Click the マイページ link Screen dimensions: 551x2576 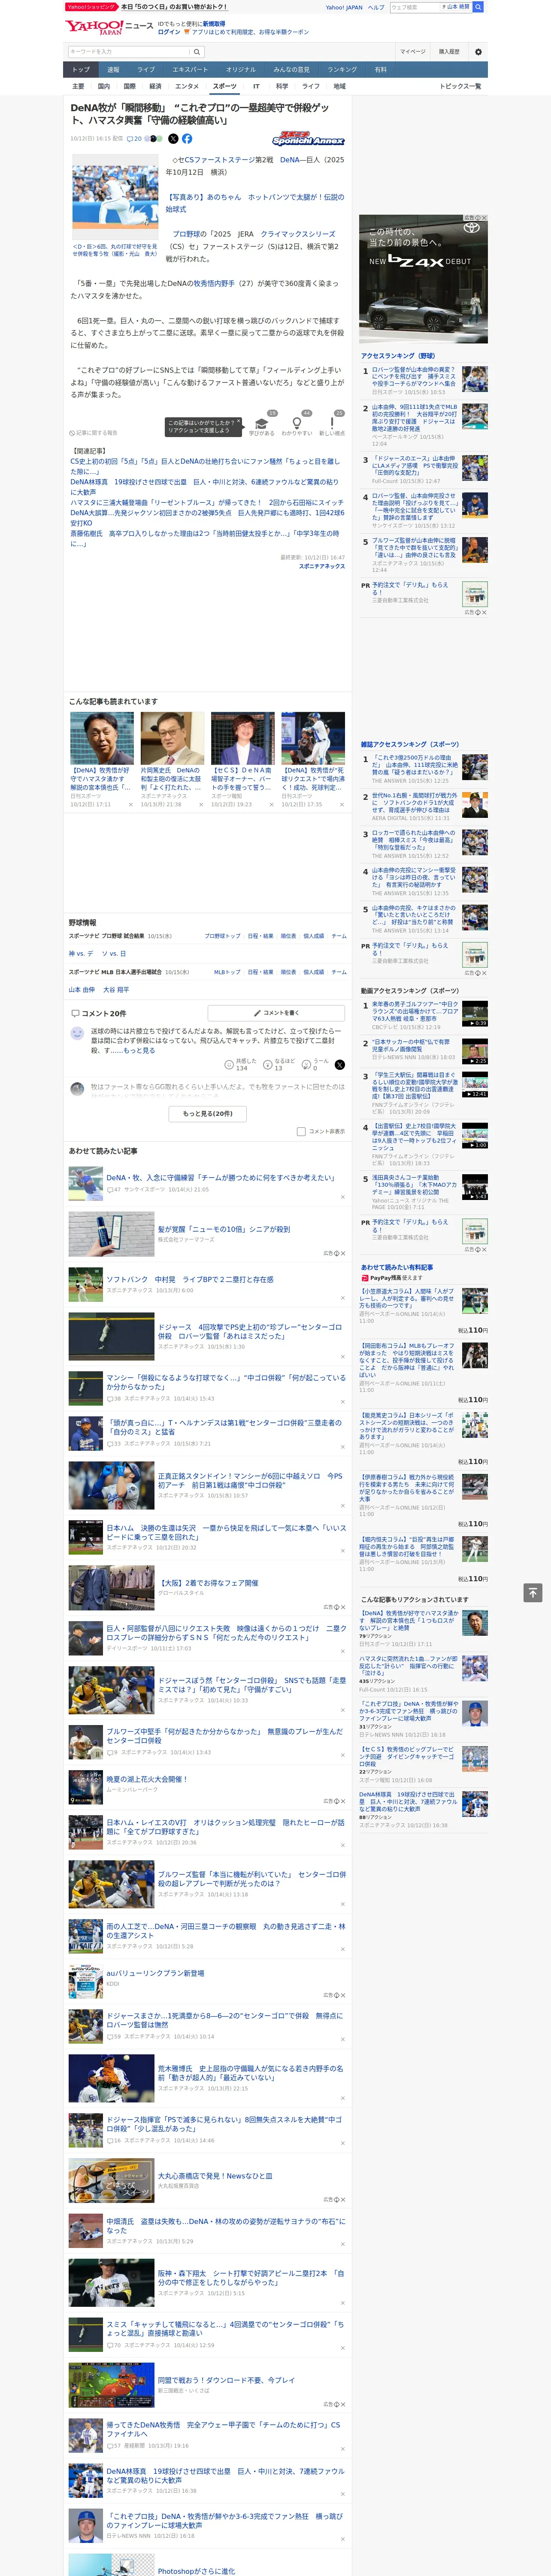click(413, 52)
